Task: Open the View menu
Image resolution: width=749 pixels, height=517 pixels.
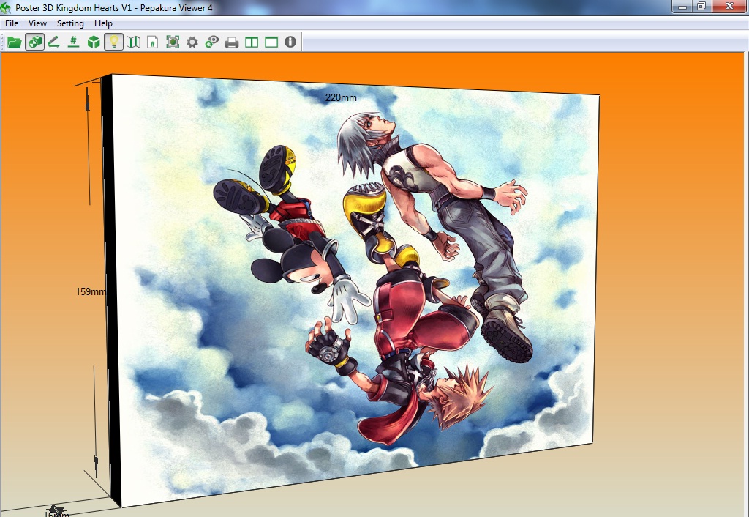Action: click(37, 23)
